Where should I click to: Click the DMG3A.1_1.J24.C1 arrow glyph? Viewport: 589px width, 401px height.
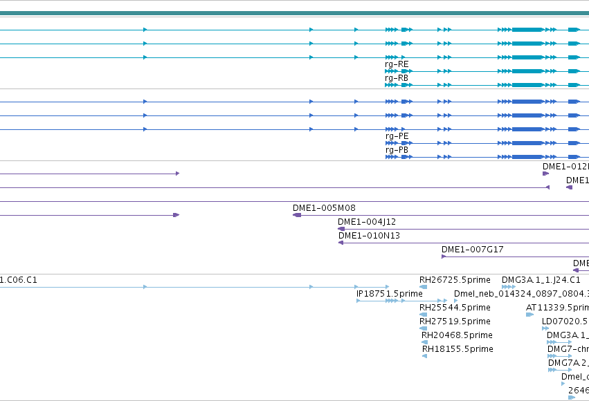tap(509, 287)
